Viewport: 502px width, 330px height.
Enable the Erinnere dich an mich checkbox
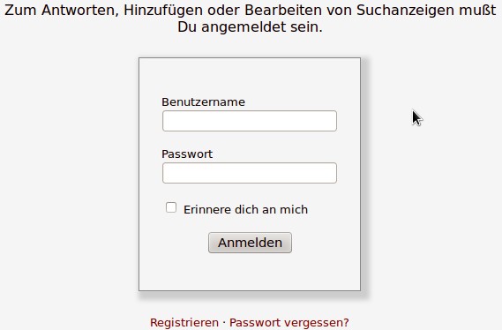coord(171,207)
